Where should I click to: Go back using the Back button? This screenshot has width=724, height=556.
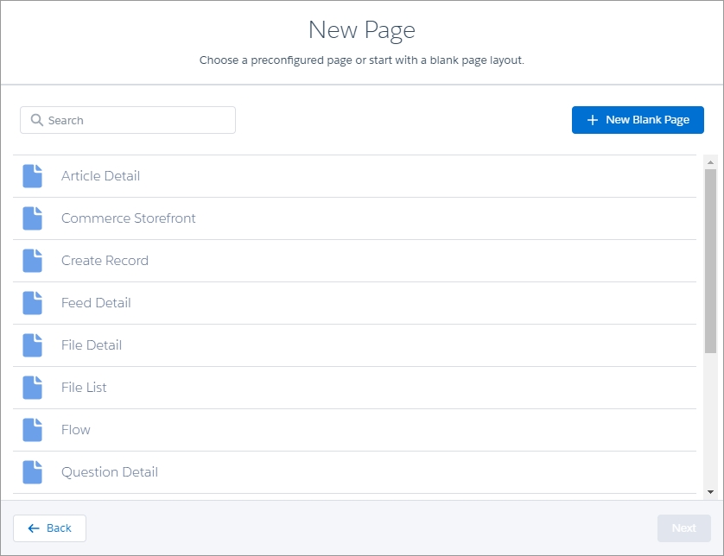pos(49,528)
